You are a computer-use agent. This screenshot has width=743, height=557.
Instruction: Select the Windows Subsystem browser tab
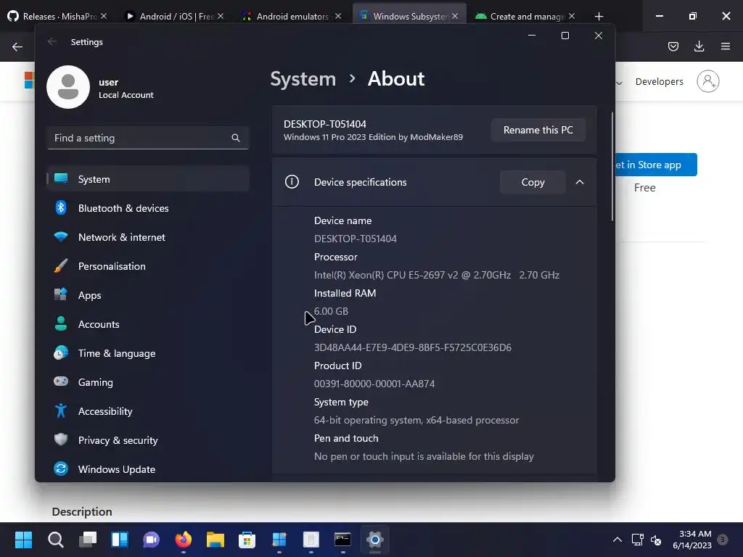tap(408, 16)
